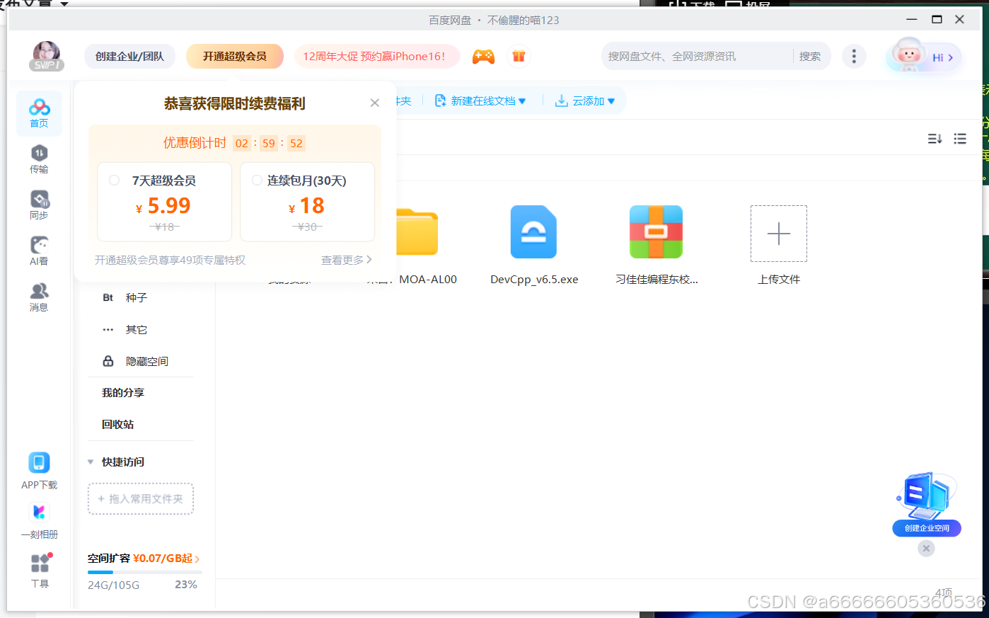989x618 pixels.
Task: Click the sort order icon
Action: 935,139
